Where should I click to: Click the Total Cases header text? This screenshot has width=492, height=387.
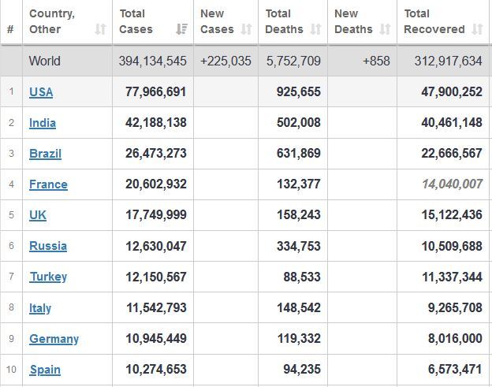[x=136, y=21]
